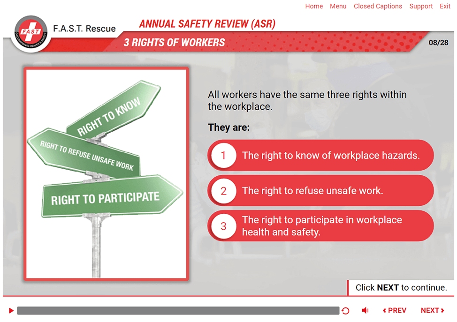Viewport: 457px width, 322px height.
Task: Click the play icon in the player bar
Action: coord(11,311)
